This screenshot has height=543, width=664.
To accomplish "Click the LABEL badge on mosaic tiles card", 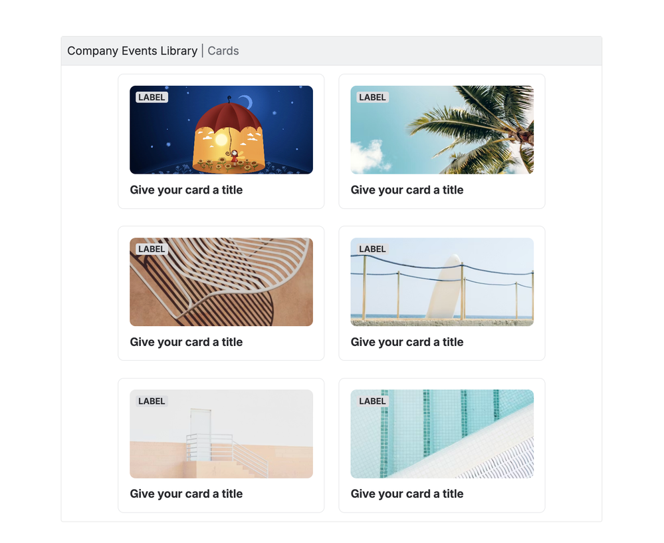I will tap(372, 401).
